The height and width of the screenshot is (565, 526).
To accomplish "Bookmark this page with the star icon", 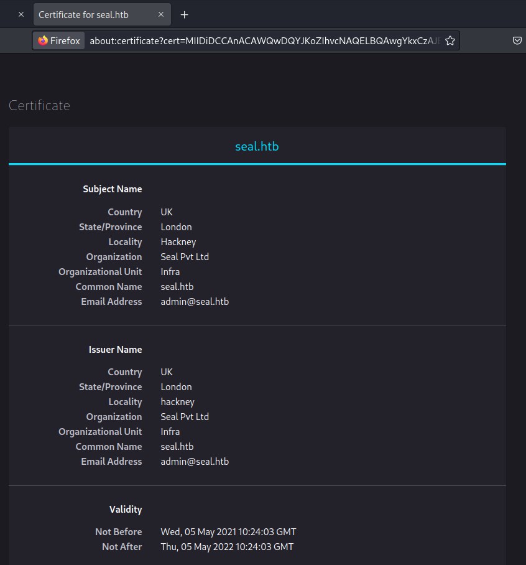I will 450,40.
